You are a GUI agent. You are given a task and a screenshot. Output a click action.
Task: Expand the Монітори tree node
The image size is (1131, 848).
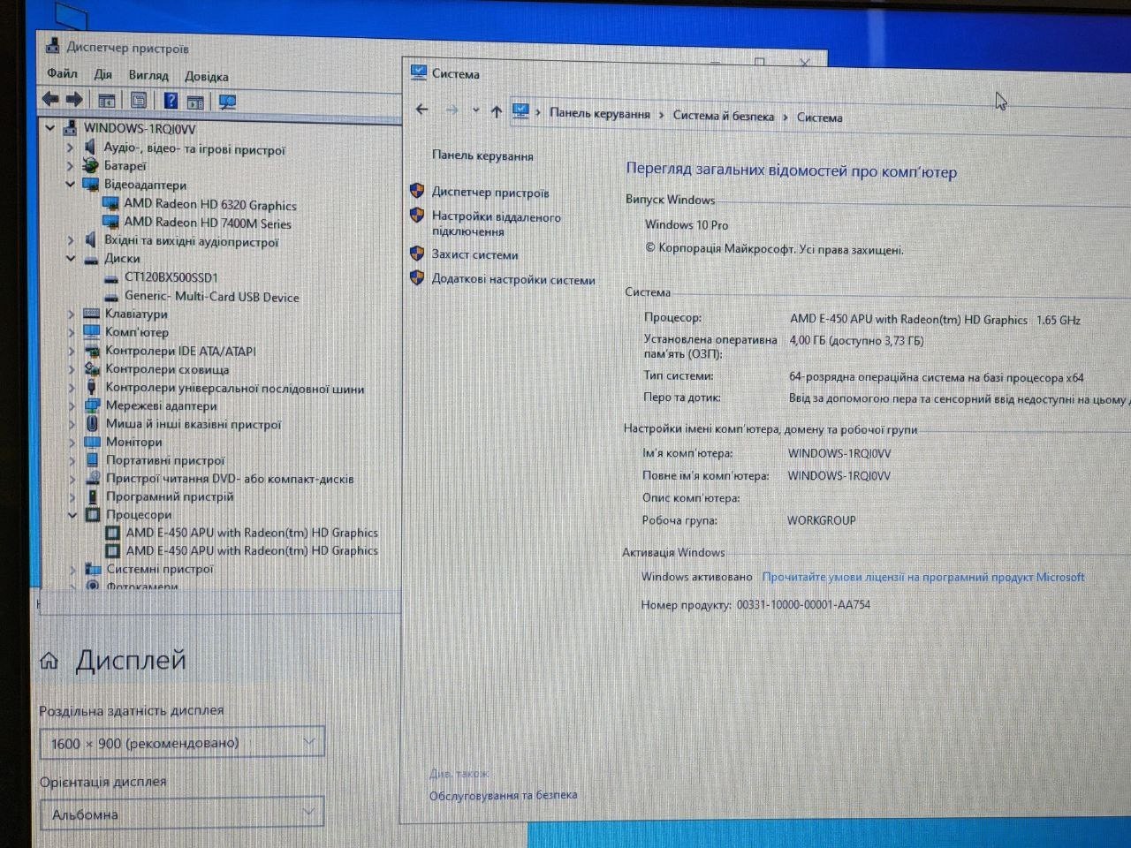pyautogui.click(x=72, y=442)
